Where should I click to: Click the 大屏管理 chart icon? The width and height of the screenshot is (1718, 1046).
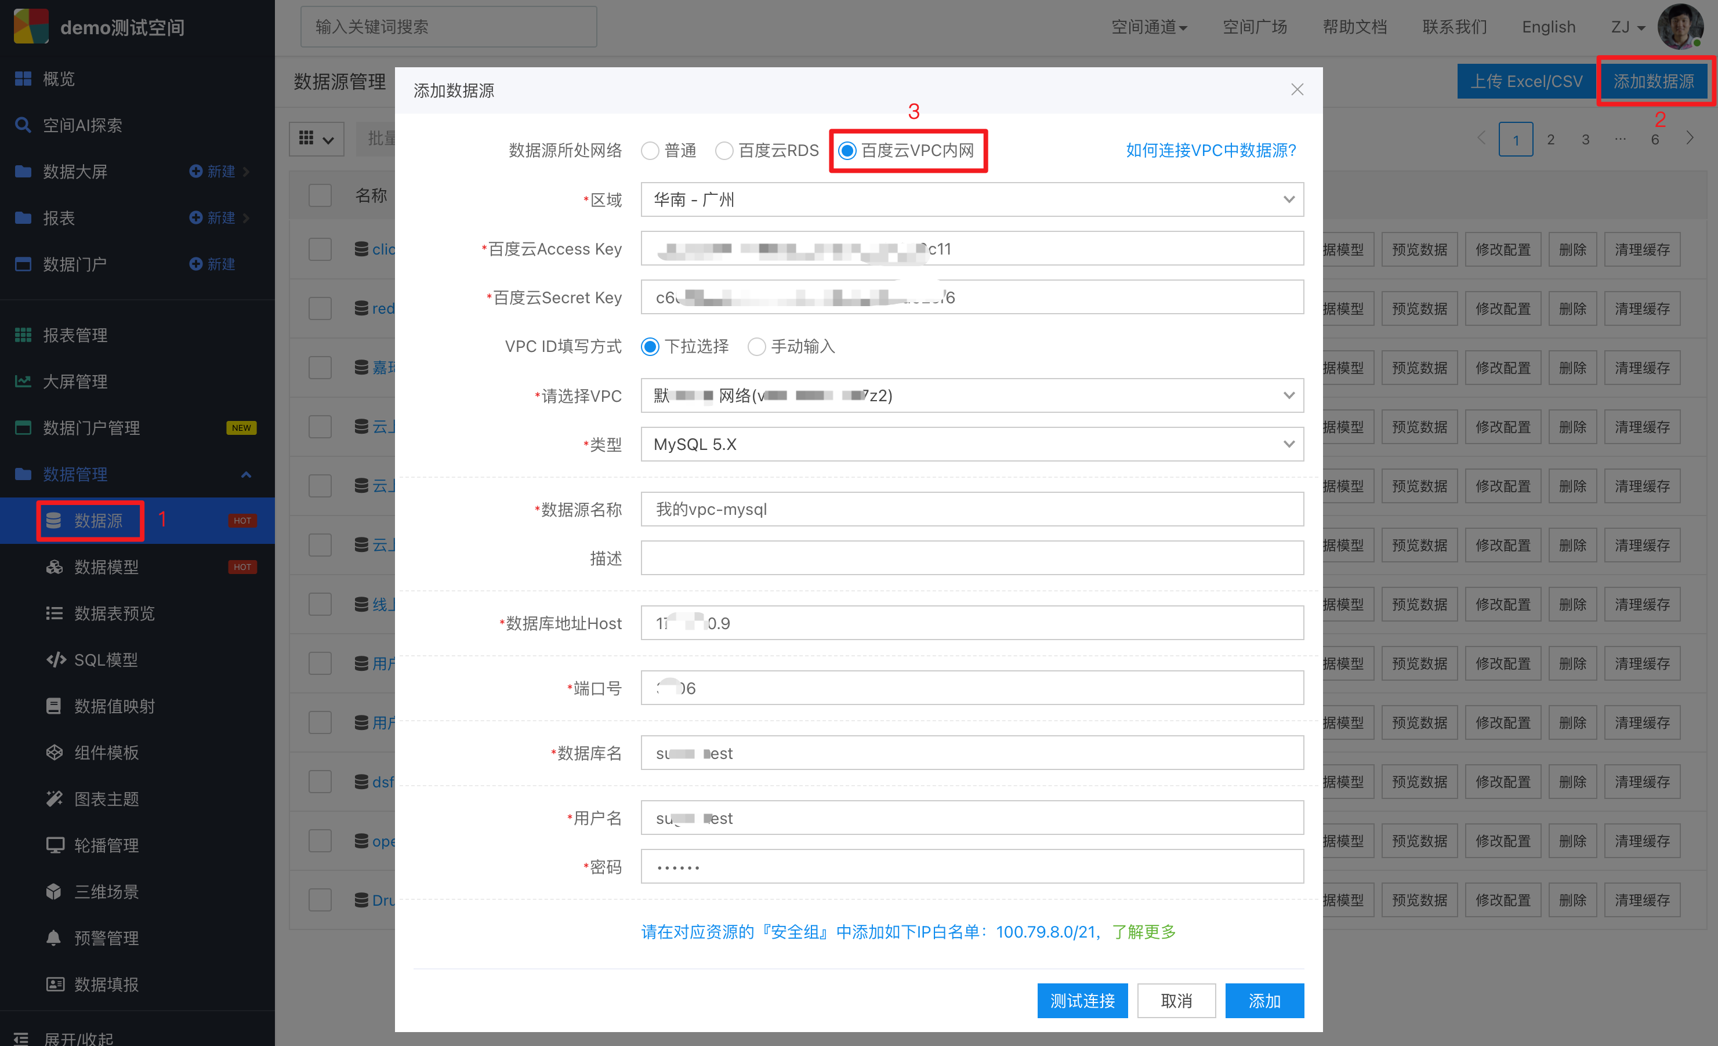[23, 381]
